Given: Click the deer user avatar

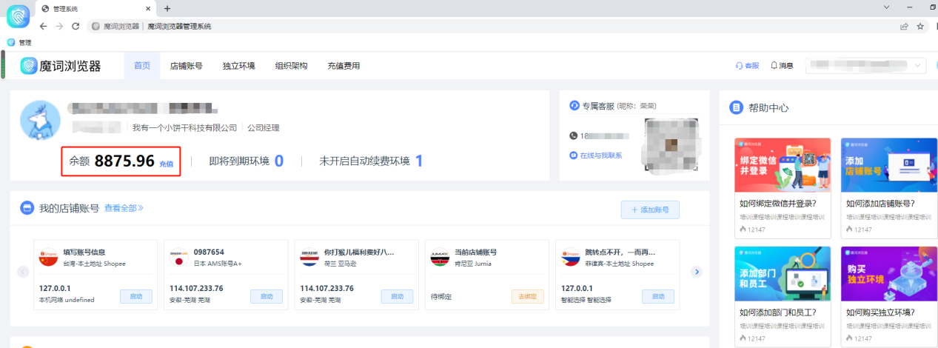Looking at the screenshot, I should [x=40, y=120].
